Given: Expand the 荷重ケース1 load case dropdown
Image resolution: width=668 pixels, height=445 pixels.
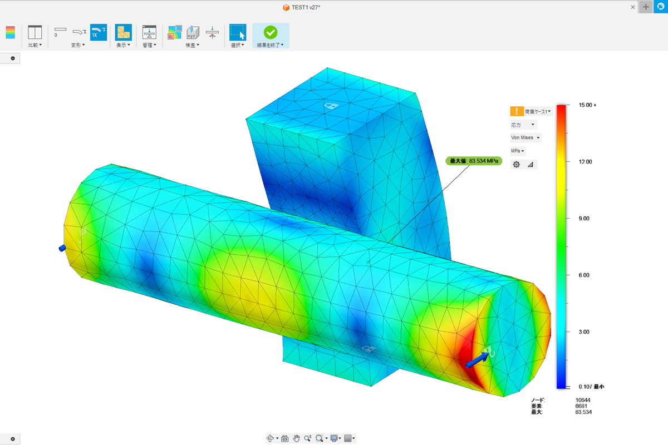Looking at the screenshot, I should (x=537, y=111).
